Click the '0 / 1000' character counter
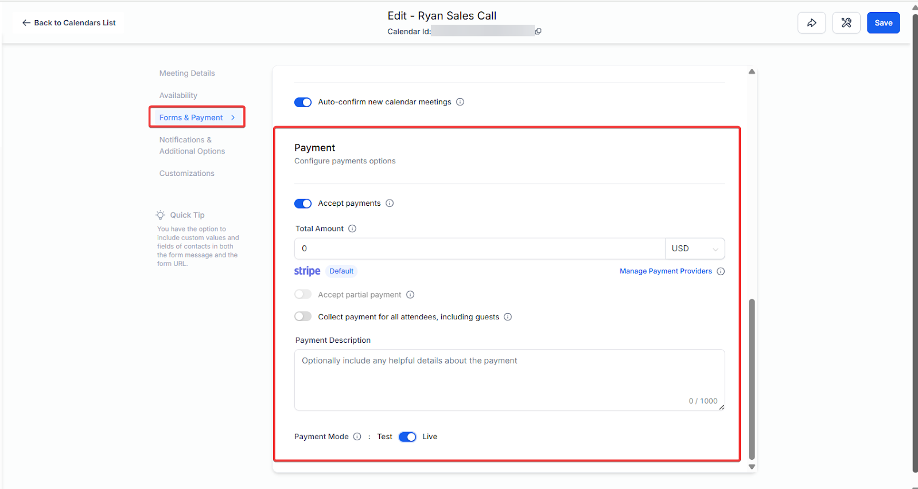 pos(703,401)
